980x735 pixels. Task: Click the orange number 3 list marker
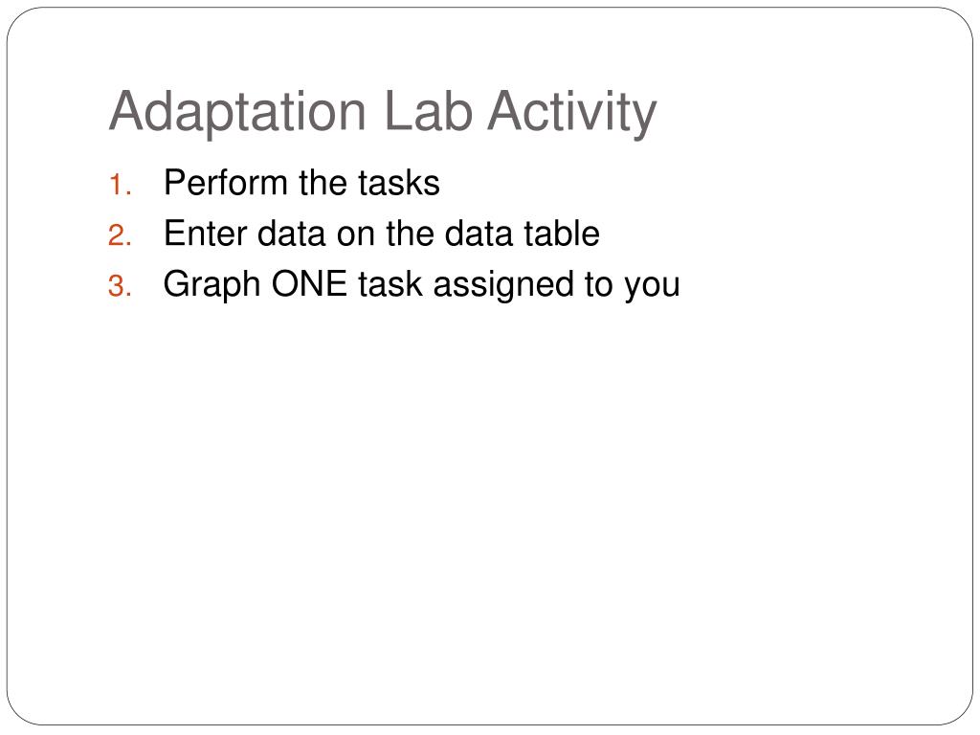click(120, 287)
